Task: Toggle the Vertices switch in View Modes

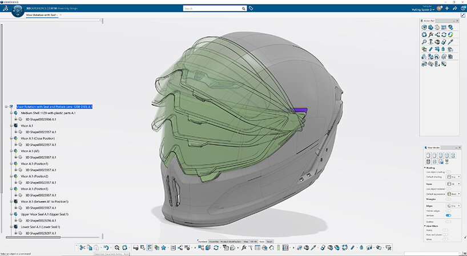Action: pos(448,215)
